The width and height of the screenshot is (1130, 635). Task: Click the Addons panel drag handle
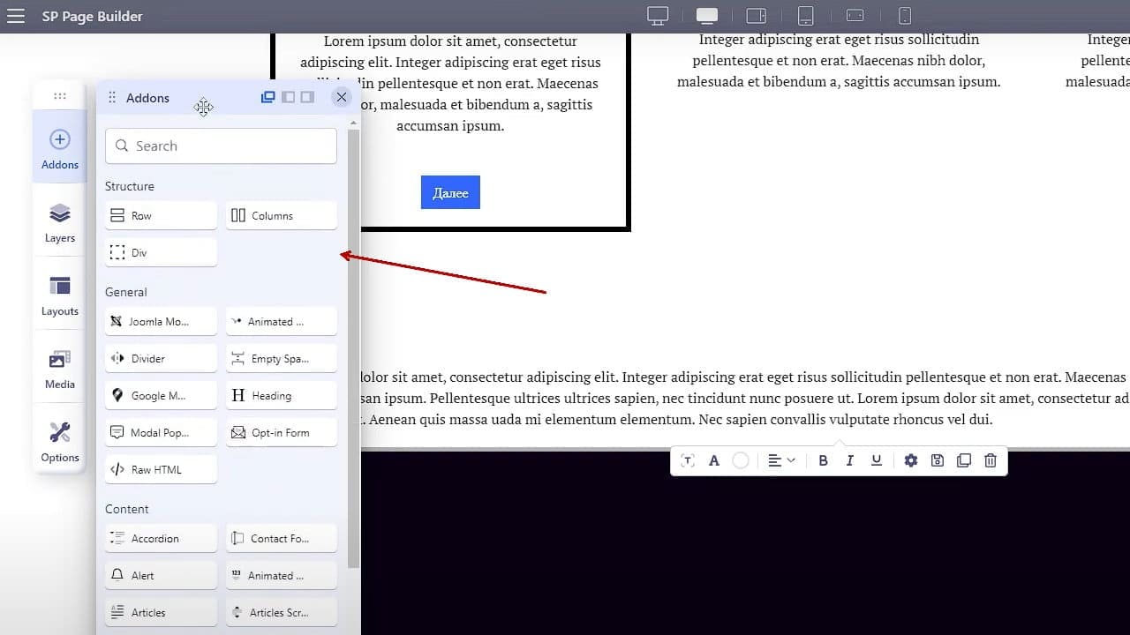(x=112, y=98)
